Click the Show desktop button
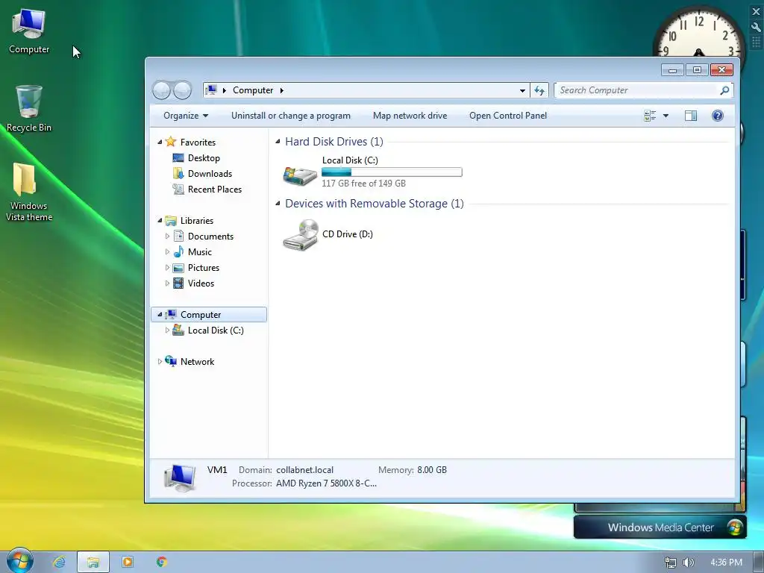Viewport: 764px width, 573px height. click(x=758, y=563)
